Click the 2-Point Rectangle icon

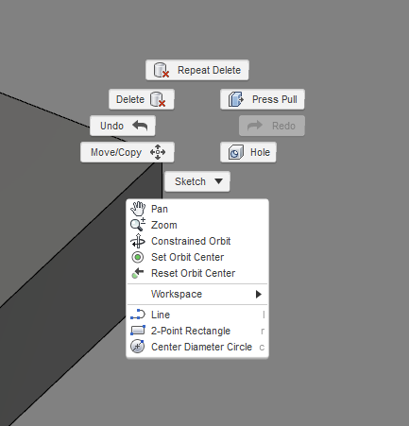138,331
